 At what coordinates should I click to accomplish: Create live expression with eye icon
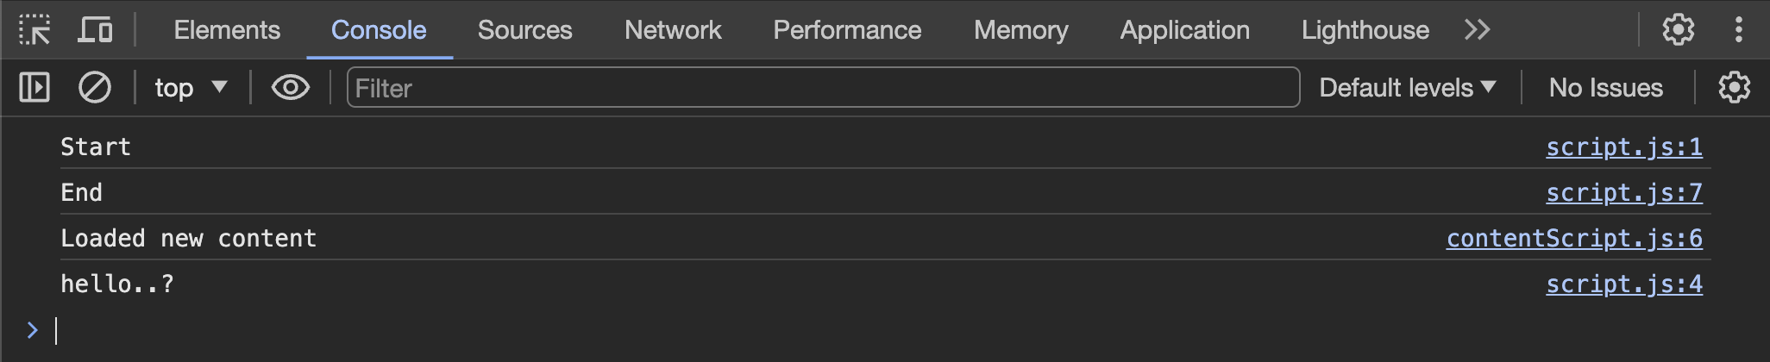click(291, 87)
